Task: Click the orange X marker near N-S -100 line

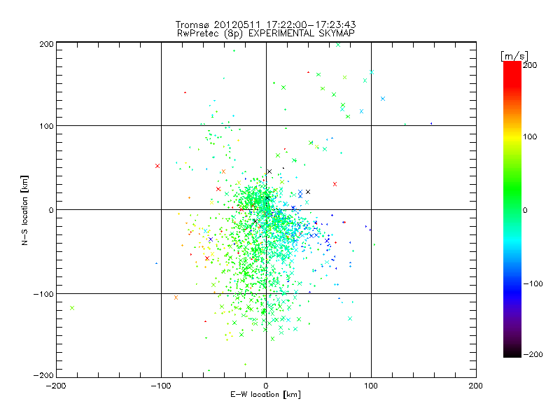Action: [176, 297]
